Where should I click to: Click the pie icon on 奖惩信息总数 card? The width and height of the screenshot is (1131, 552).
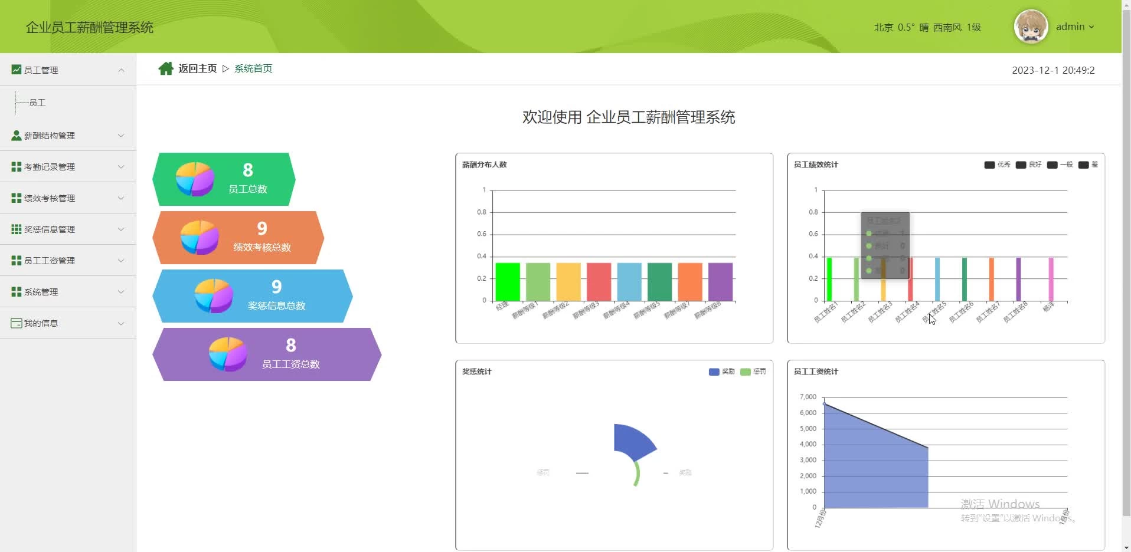(214, 295)
